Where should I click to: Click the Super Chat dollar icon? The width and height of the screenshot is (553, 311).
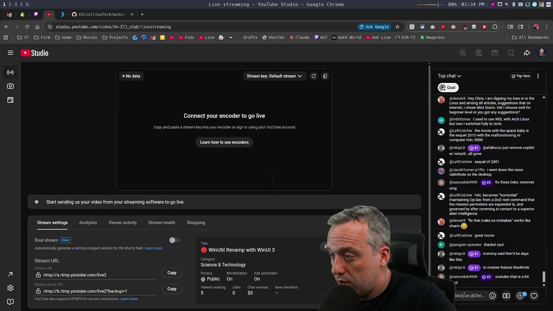click(506, 296)
